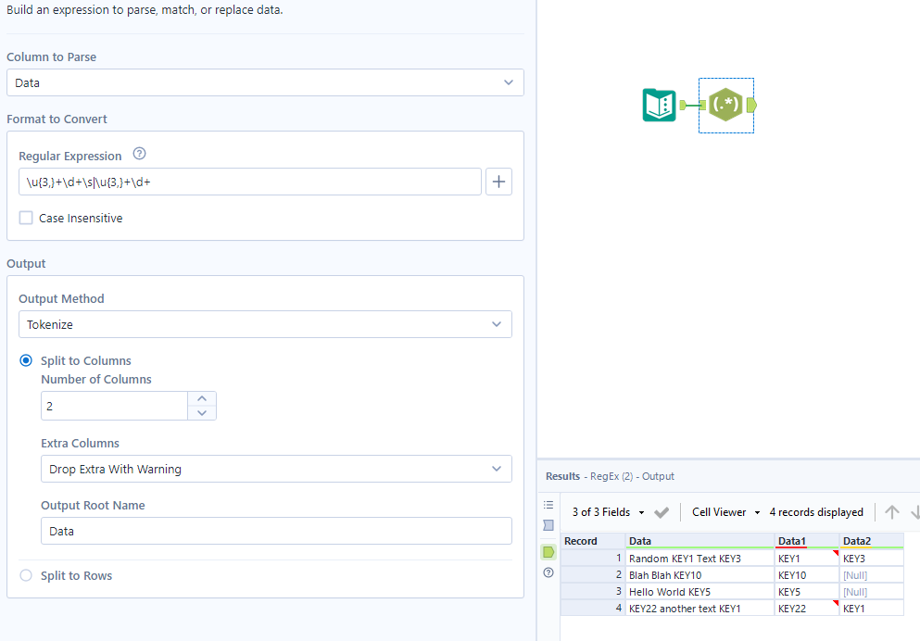Click the RegEx tool's input anchor

tap(702, 105)
